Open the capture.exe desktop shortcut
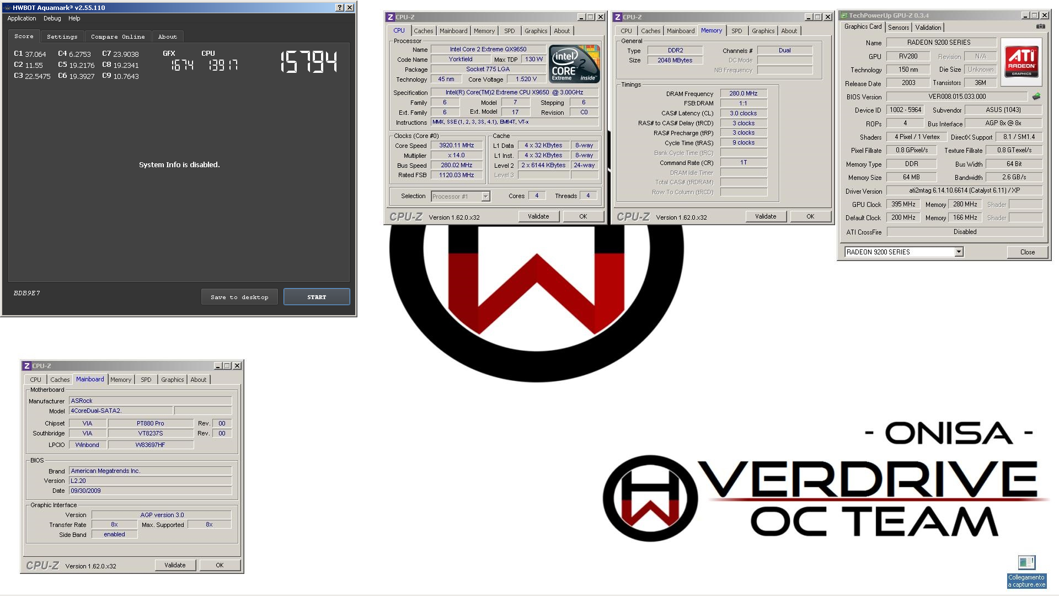Viewport: 1059px width, 596px height. (1026, 572)
